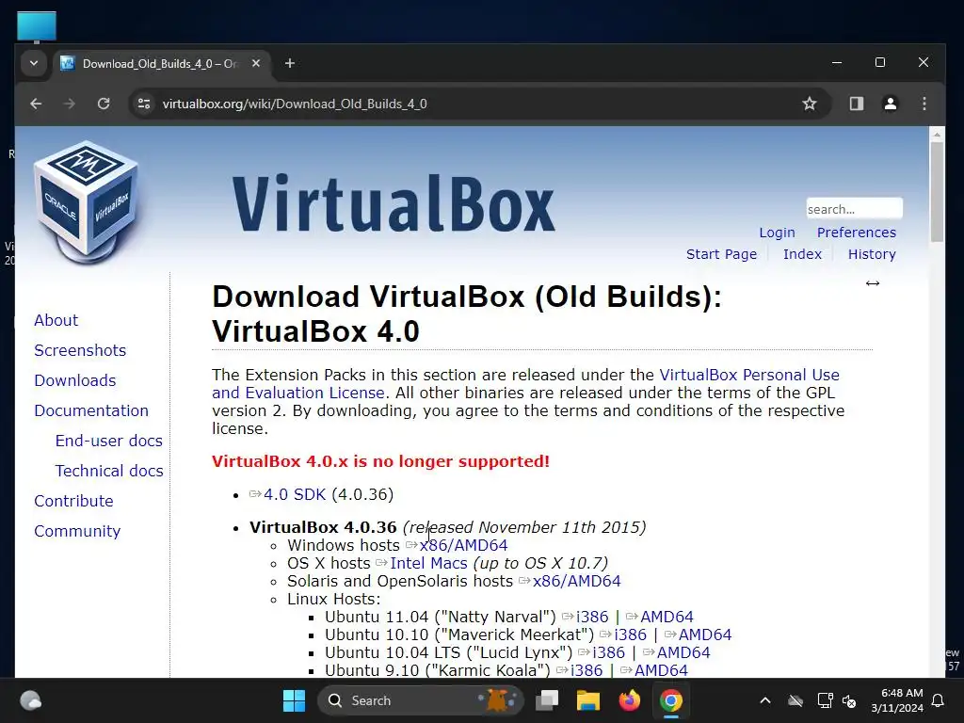This screenshot has width=964, height=723.
Task: Select the Download_Old_Builds_4_0 tab
Action: tap(160, 64)
